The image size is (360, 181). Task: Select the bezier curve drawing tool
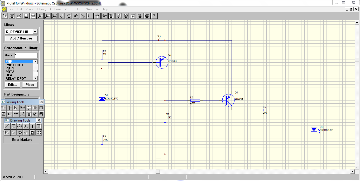click(26, 126)
